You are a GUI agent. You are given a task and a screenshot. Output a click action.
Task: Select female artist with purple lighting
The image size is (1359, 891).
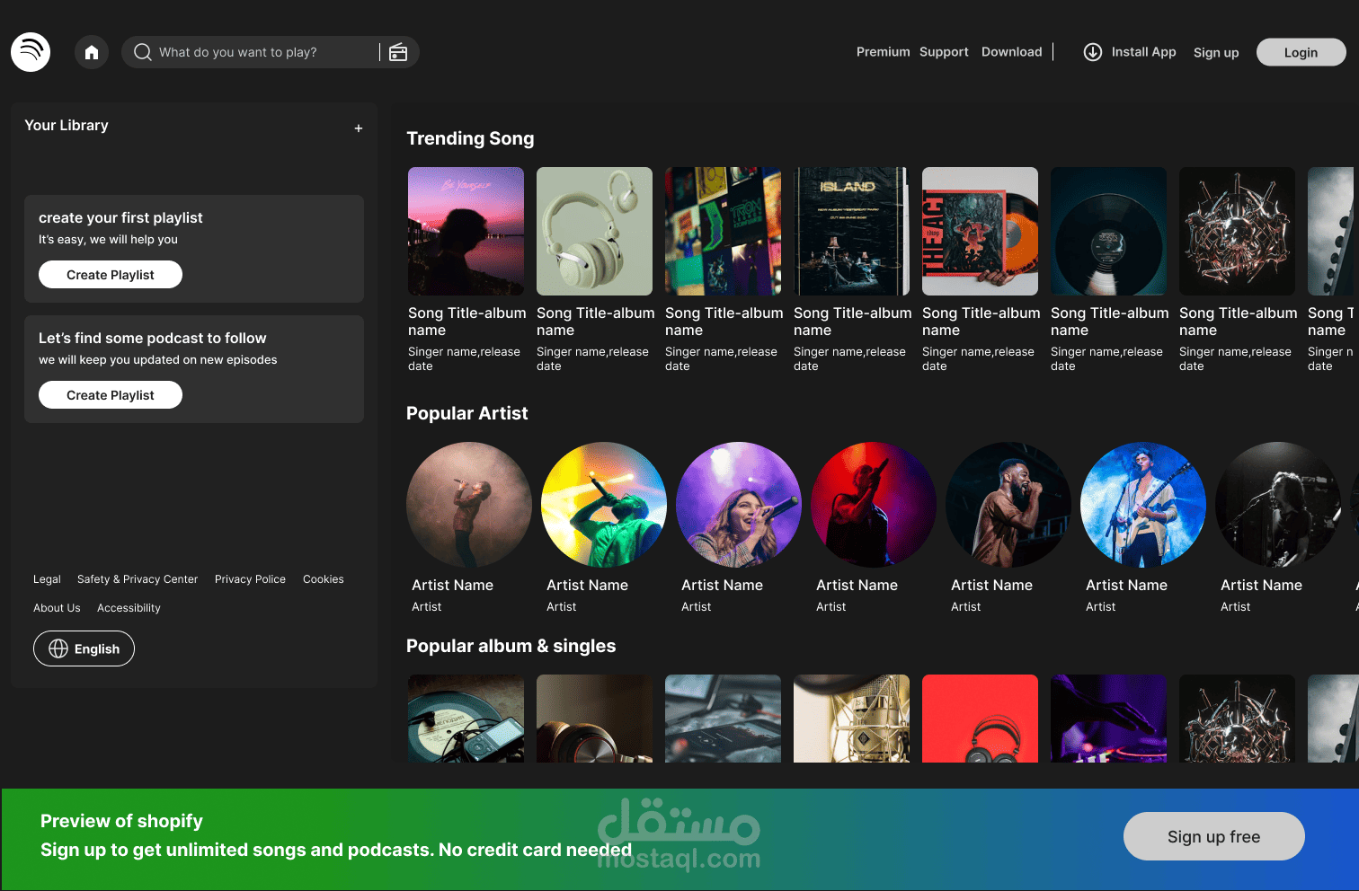click(739, 505)
